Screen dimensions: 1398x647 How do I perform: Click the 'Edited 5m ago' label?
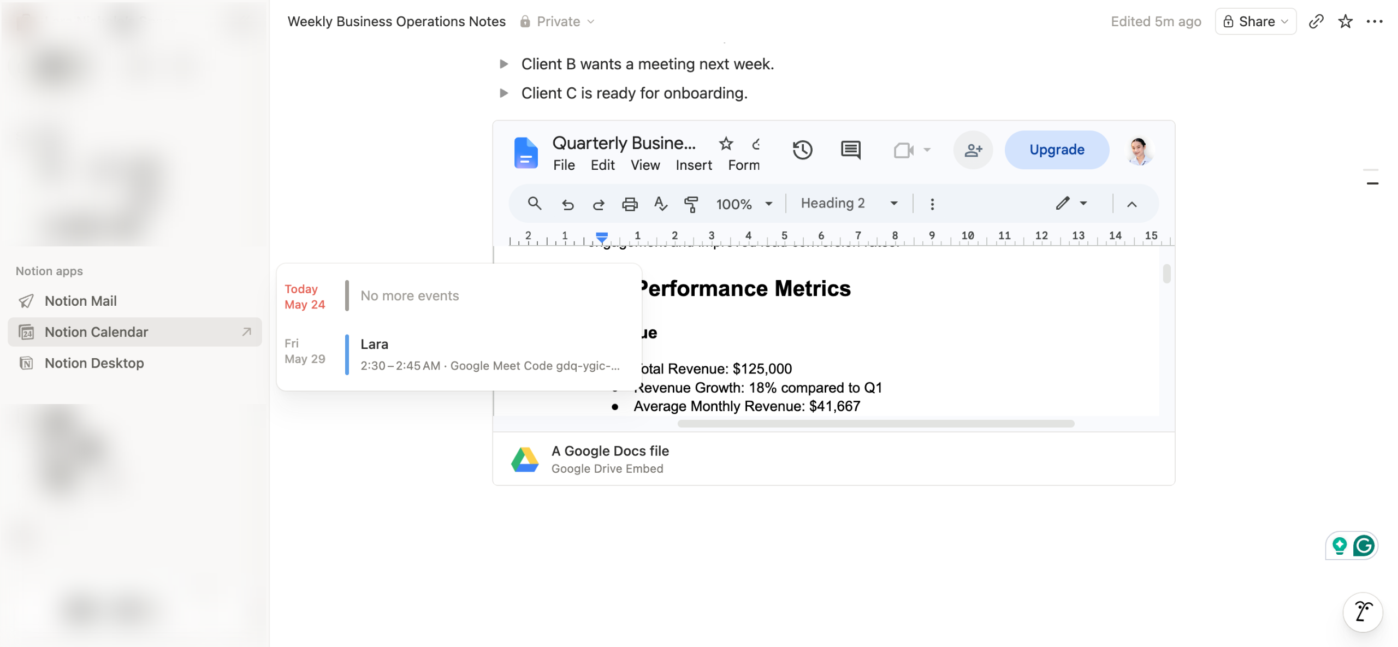1156,21
